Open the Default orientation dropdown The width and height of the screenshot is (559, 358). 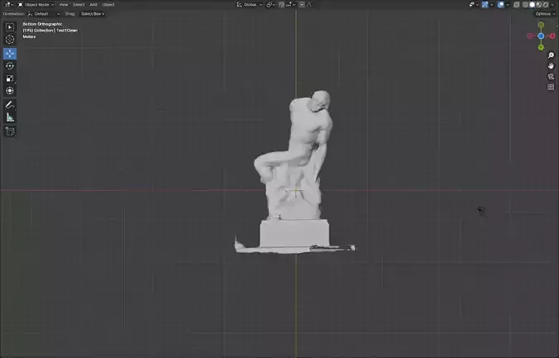(44, 14)
